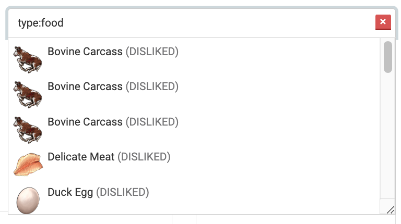Clear the search with the red X

pyautogui.click(x=383, y=22)
